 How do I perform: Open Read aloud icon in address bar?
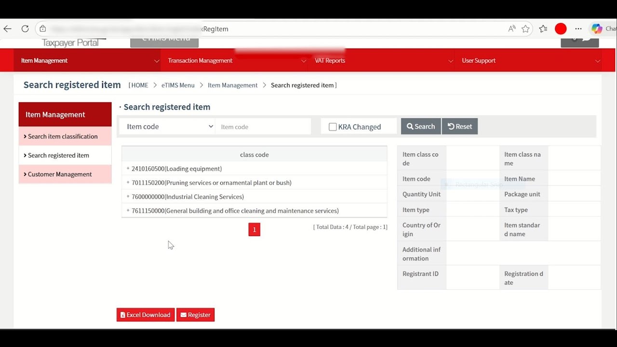[x=512, y=29]
